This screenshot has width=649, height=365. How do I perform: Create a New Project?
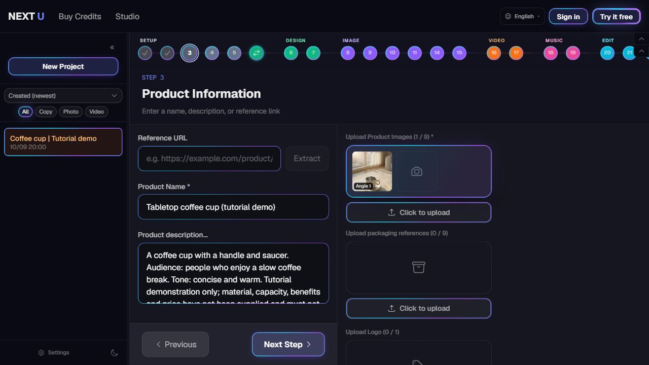(63, 66)
